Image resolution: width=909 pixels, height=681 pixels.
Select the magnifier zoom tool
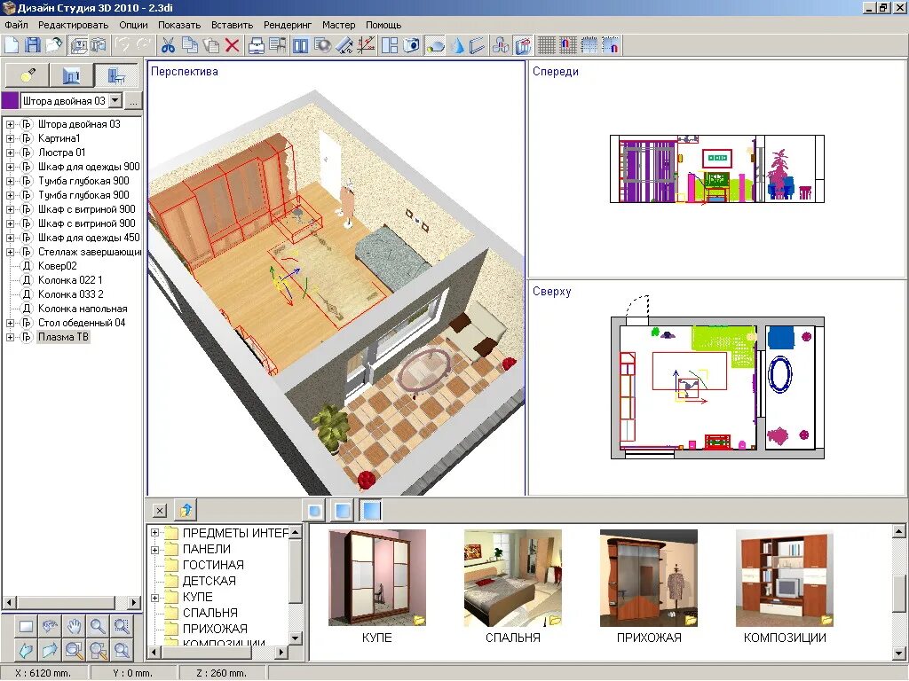pyautogui.click(x=98, y=626)
